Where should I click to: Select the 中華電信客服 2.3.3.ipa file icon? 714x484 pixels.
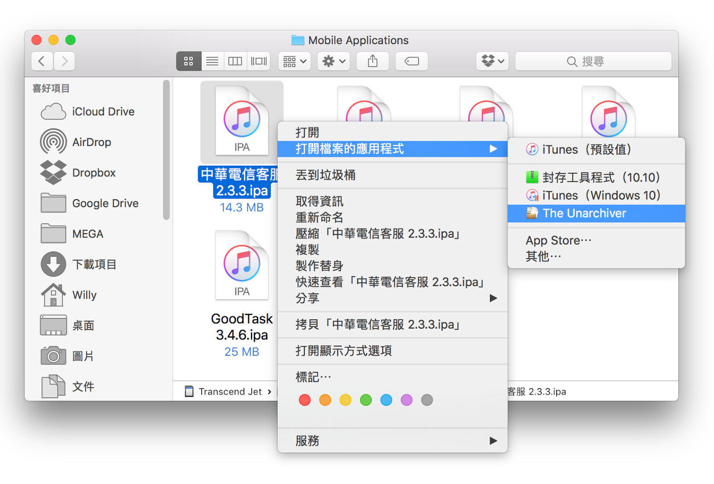(x=242, y=121)
